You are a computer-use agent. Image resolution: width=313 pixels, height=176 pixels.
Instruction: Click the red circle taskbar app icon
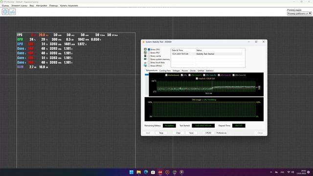[x=167, y=172]
